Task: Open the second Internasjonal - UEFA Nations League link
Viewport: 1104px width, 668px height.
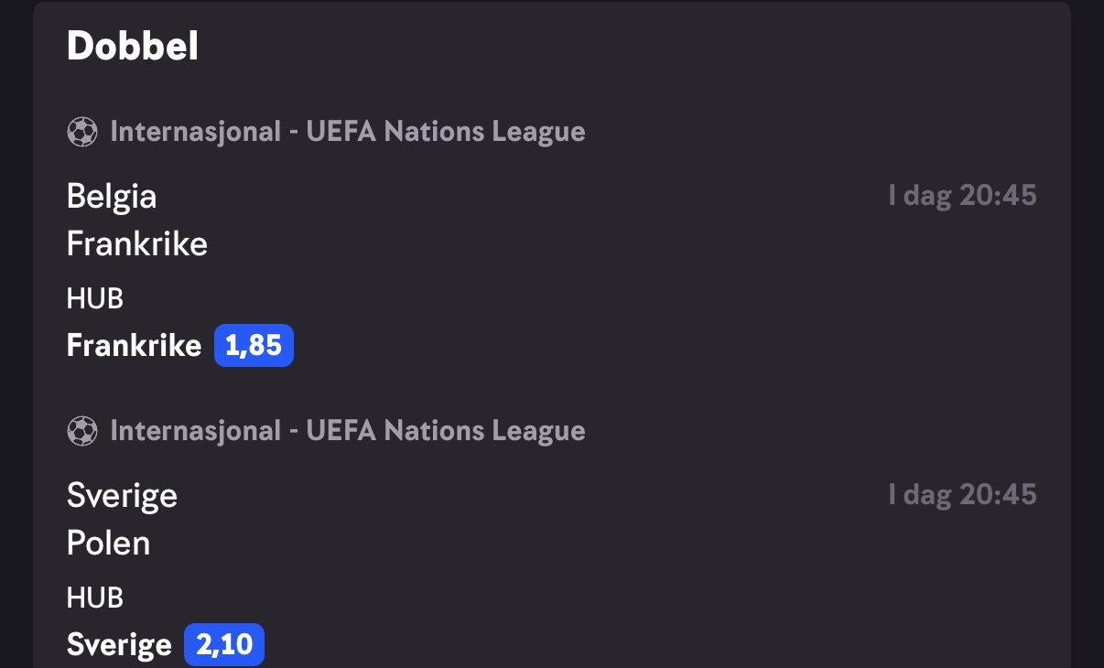Action: pyautogui.click(x=348, y=431)
